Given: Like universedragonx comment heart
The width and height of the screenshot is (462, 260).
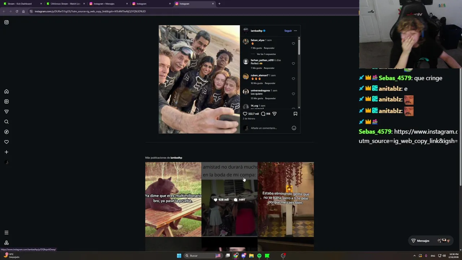Looking at the screenshot, I should [x=293, y=94].
